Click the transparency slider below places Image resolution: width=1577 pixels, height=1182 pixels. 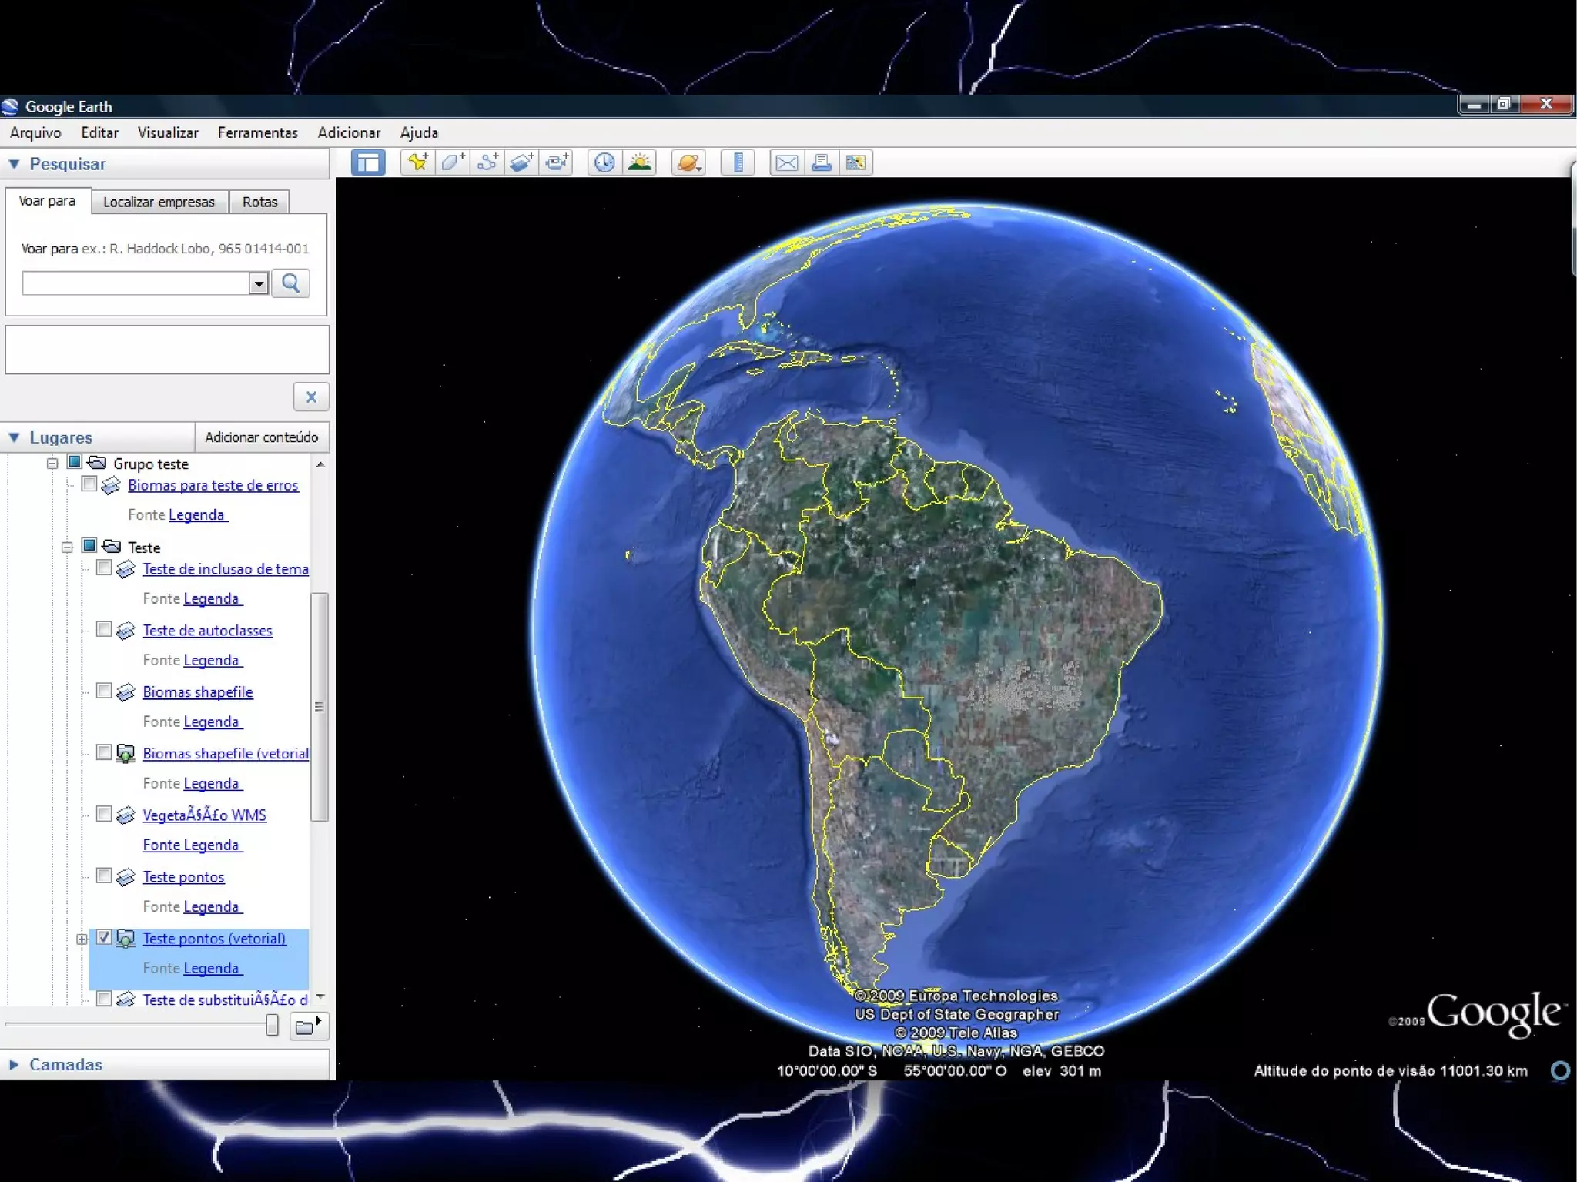point(272,1025)
